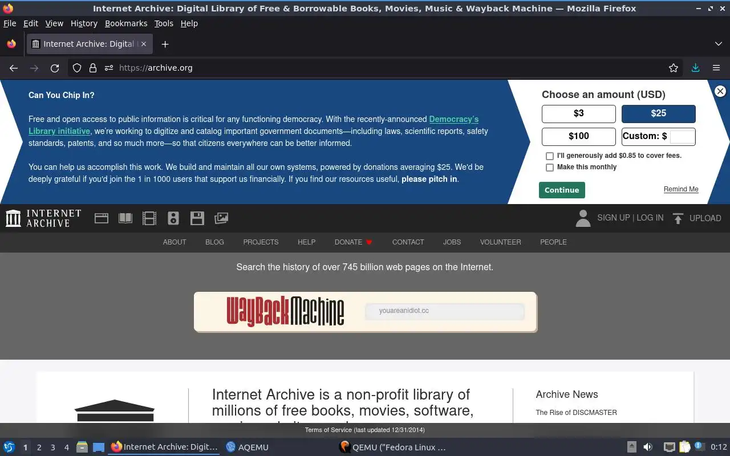The width and height of the screenshot is (730, 456).
Task: Select the $25 donation amount
Action: pos(659,113)
